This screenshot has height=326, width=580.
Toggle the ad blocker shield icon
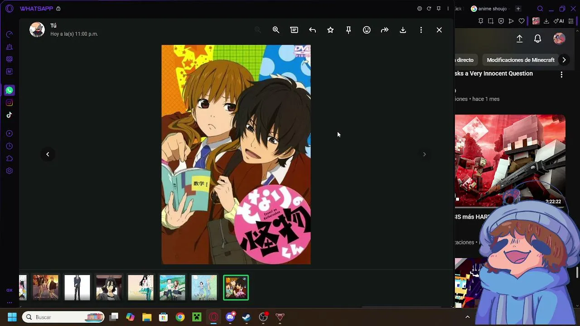click(x=501, y=21)
